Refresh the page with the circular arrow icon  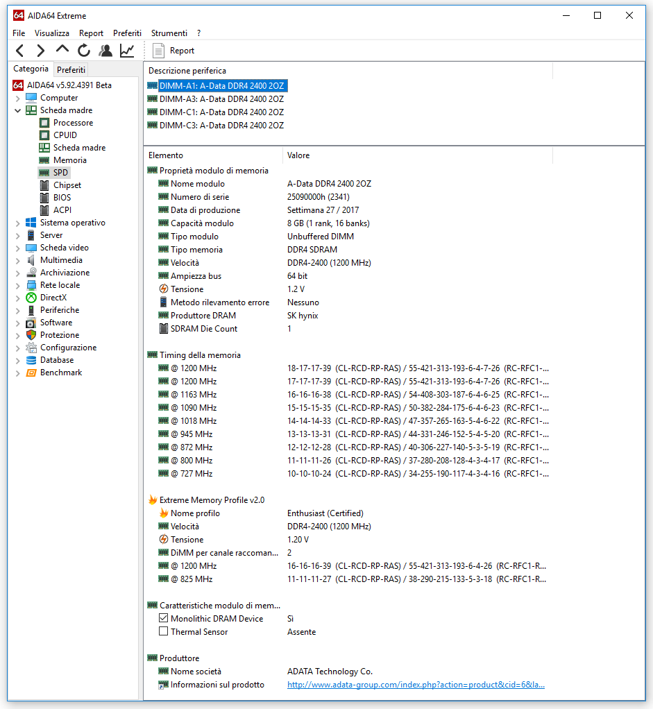[84, 50]
